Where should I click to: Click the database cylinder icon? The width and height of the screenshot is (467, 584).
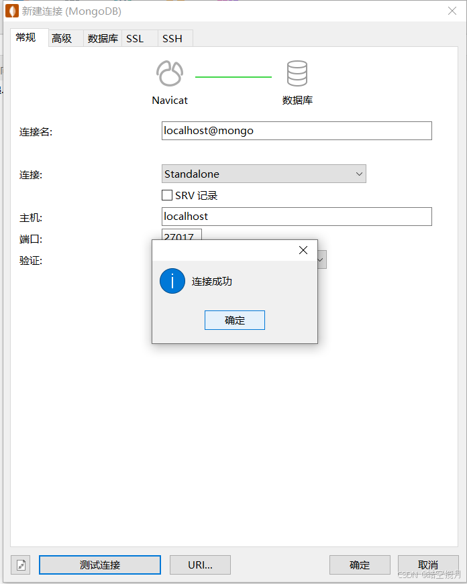pyautogui.click(x=297, y=73)
